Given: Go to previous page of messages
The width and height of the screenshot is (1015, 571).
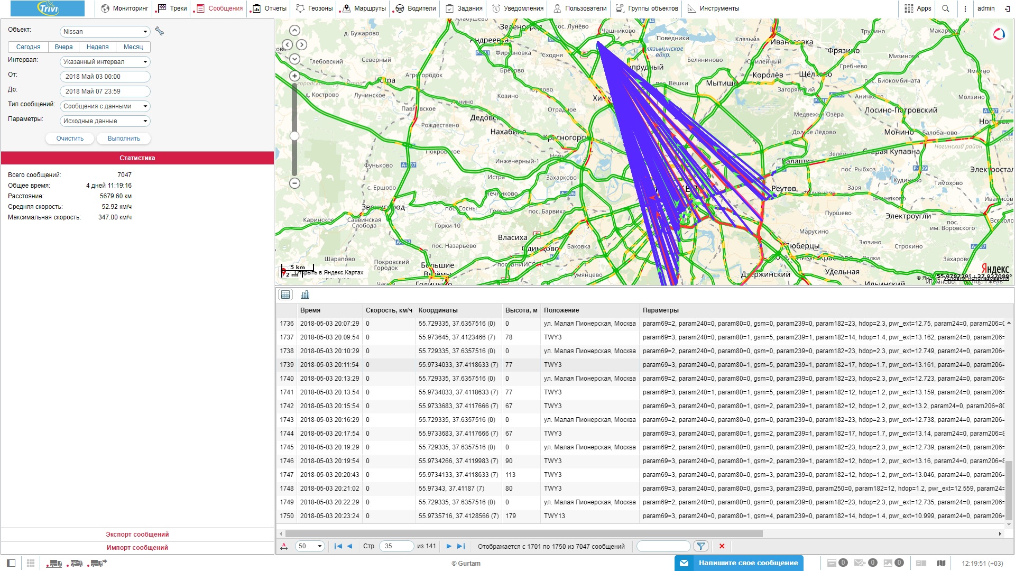Looking at the screenshot, I should point(349,546).
